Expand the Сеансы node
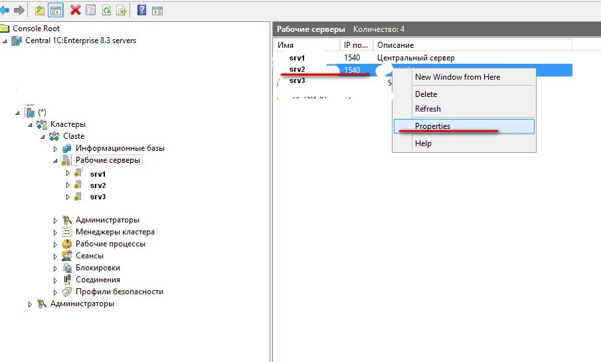Image resolution: width=601 pixels, height=362 pixels. (x=55, y=256)
